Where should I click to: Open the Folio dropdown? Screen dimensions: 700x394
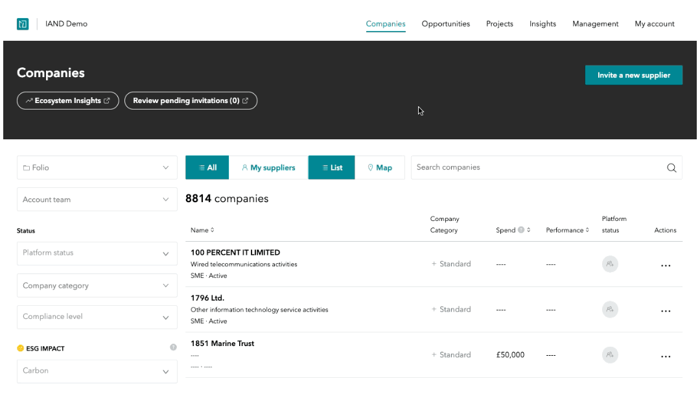(97, 167)
